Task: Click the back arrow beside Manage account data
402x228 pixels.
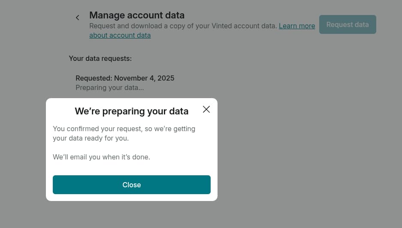Action: pyautogui.click(x=78, y=18)
